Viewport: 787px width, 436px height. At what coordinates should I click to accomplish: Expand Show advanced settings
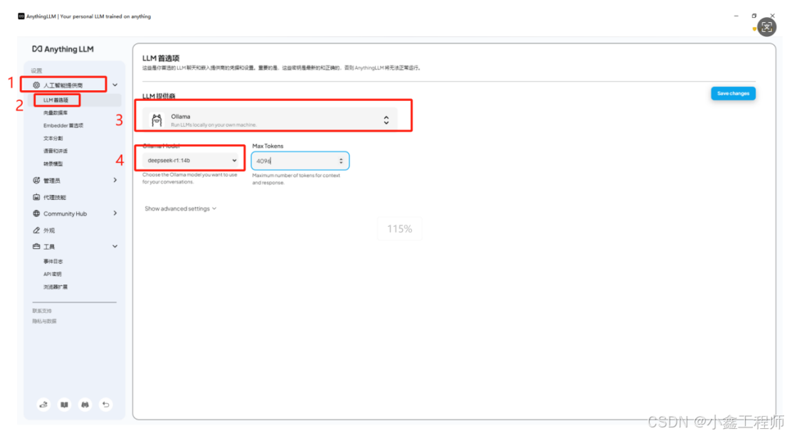[x=180, y=208]
